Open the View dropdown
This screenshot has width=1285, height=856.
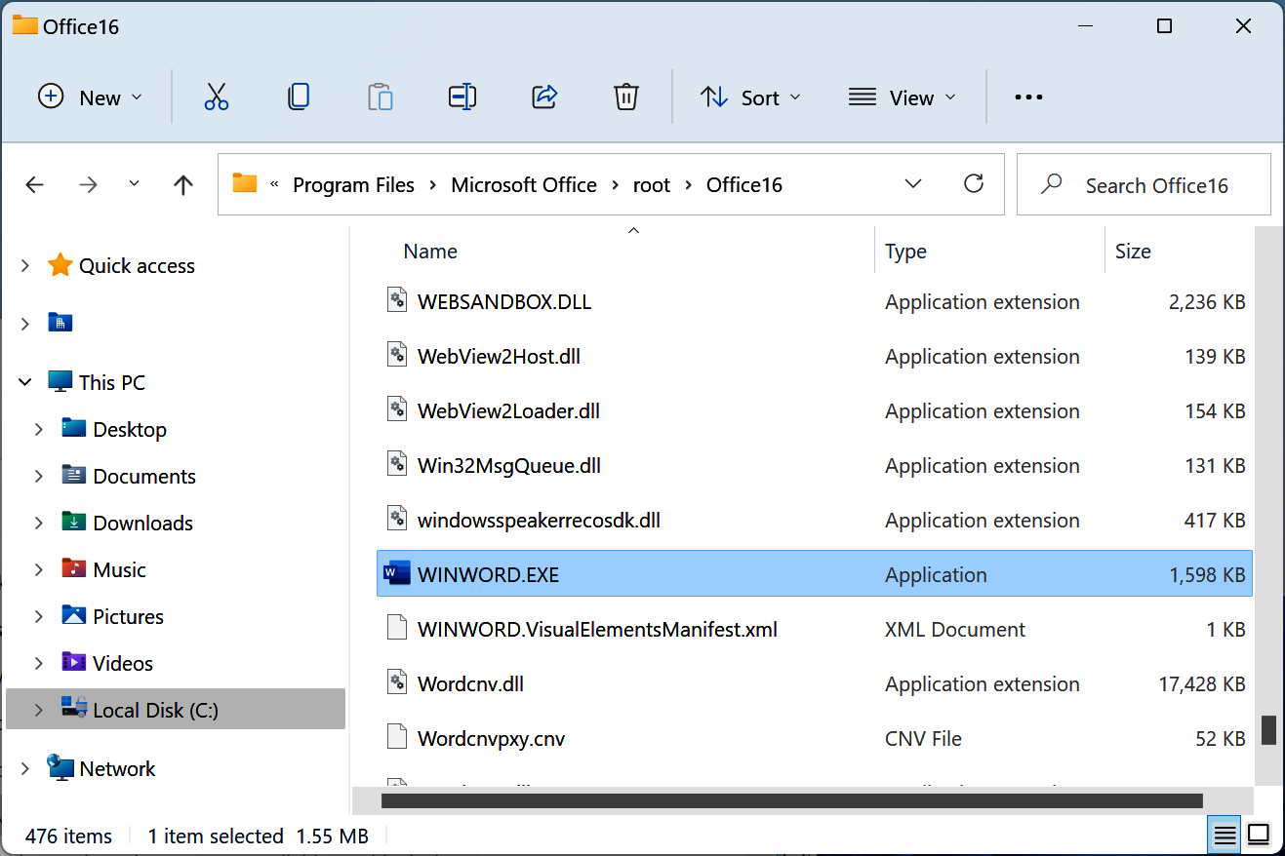tap(902, 97)
